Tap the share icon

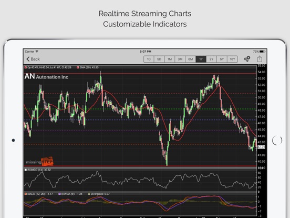click(260, 59)
